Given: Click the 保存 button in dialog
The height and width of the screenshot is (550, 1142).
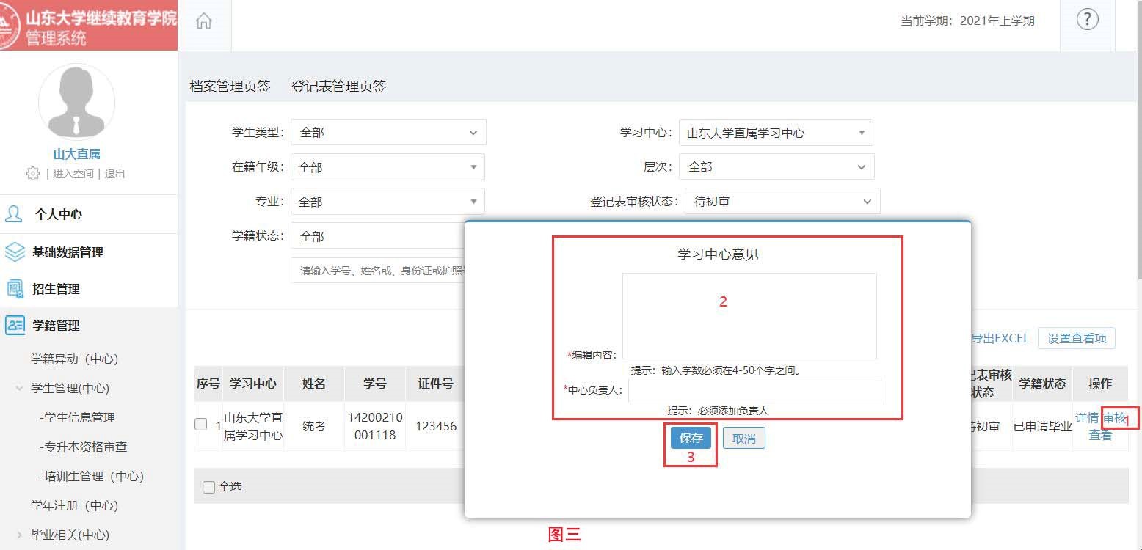Looking at the screenshot, I should pos(691,438).
